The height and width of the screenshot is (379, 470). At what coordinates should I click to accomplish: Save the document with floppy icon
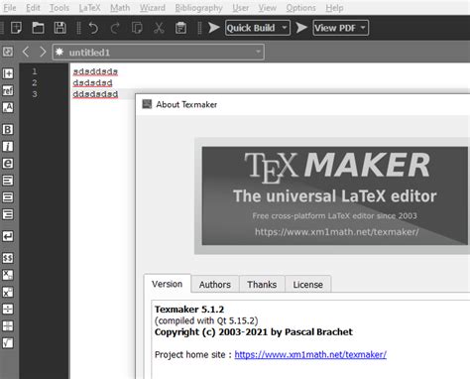[59, 28]
